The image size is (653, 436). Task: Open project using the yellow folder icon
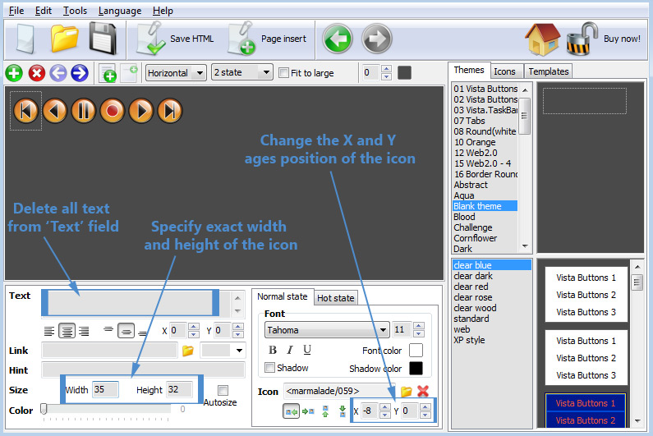pos(64,38)
